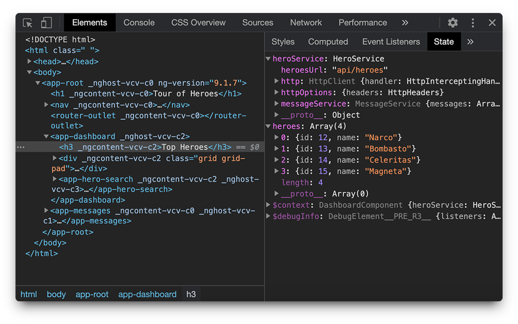This screenshot has height=324, width=518.
Task: Open DevTools settings gear
Action: [x=452, y=22]
